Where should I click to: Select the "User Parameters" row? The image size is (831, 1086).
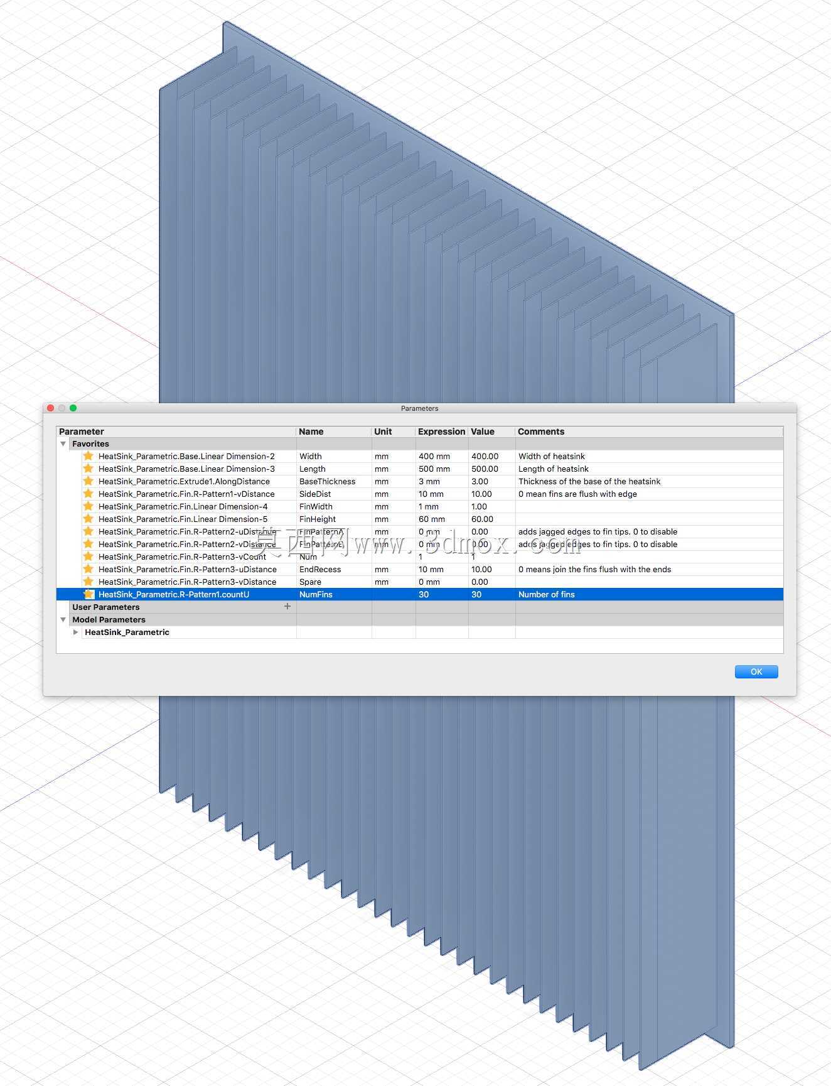pos(420,607)
